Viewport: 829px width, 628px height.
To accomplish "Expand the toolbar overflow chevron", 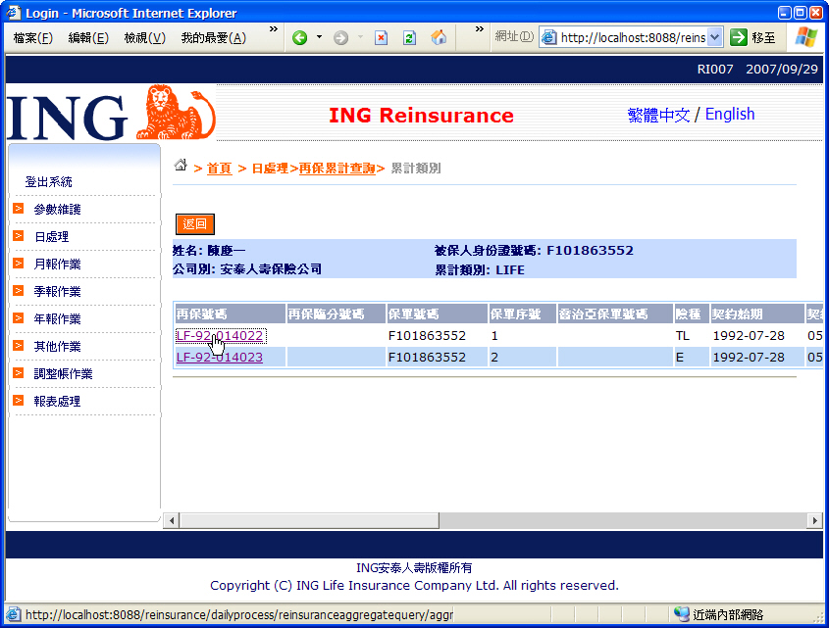I will point(480,29).
